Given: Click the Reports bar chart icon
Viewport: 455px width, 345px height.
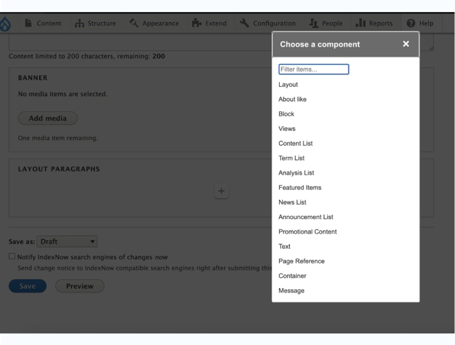Looking at the screenshot, I should tap(360, 23).
